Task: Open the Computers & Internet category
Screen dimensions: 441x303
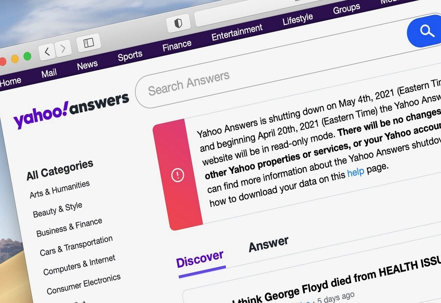Action: [x=79, y=265]
